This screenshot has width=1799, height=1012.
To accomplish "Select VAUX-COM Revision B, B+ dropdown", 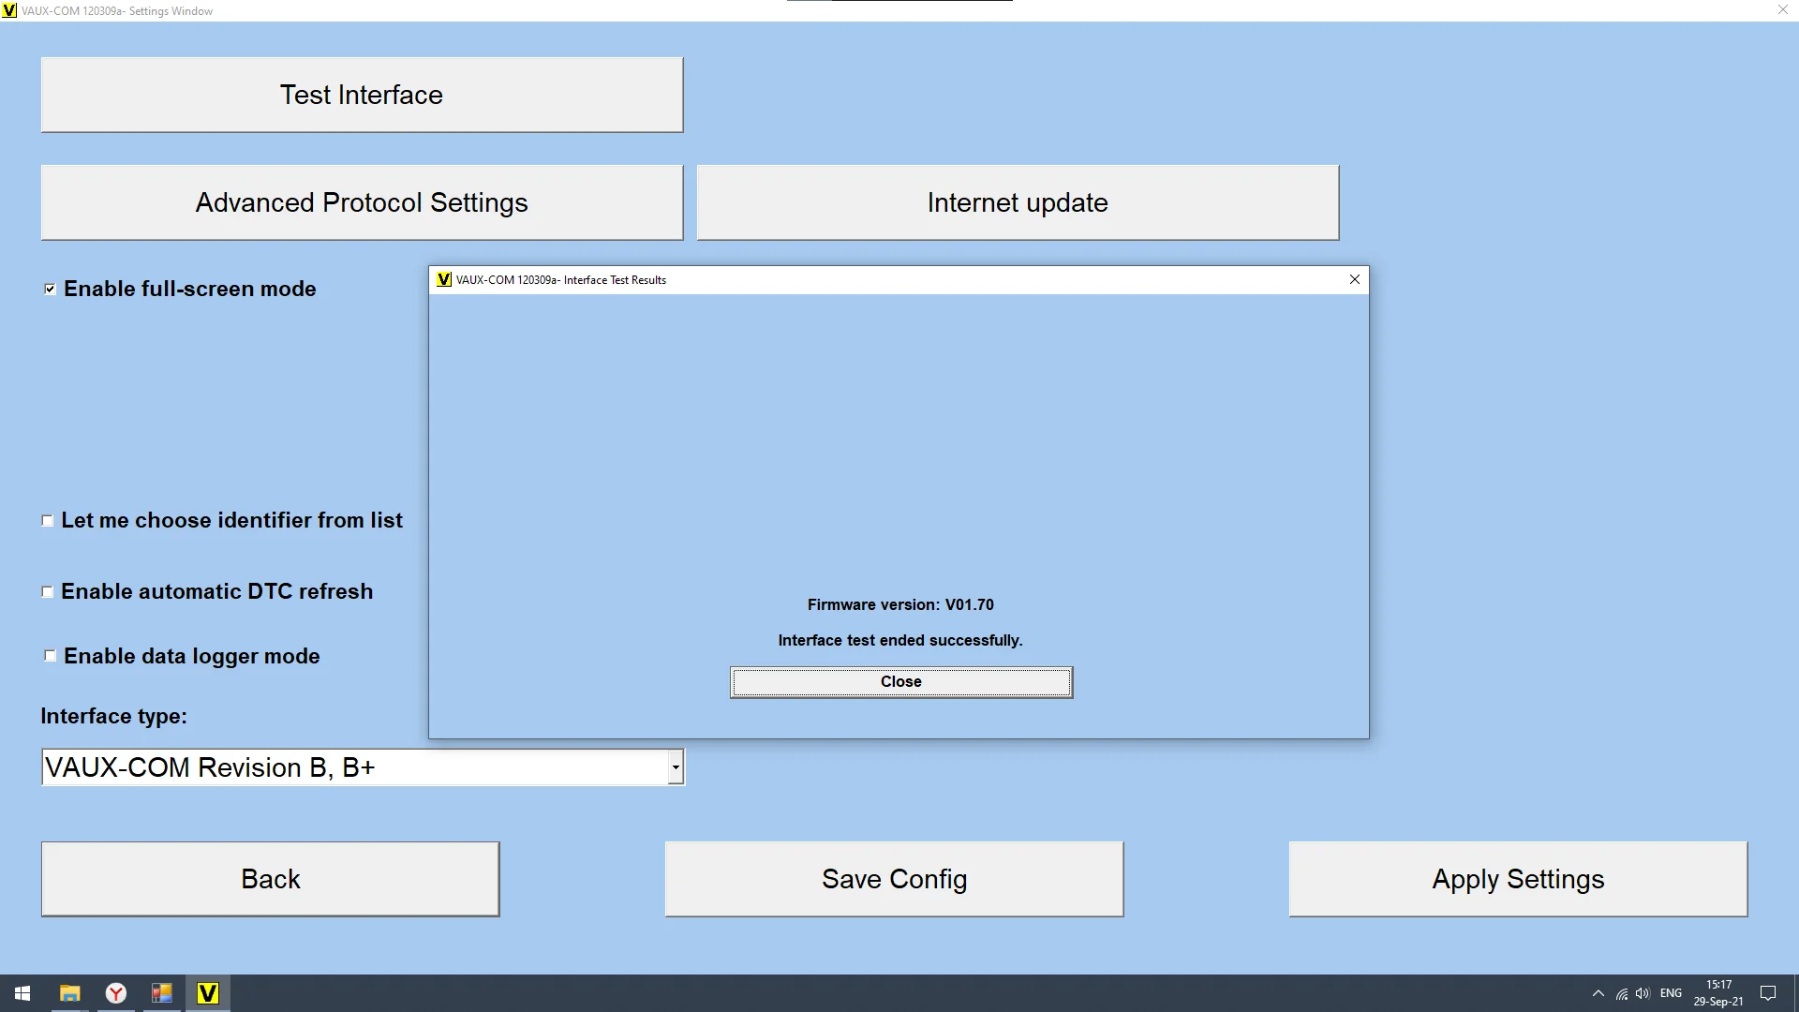I will click(x=362, y=767).
